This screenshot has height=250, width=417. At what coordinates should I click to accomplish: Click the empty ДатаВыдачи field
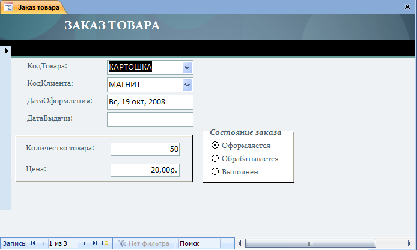click(150, 120)
